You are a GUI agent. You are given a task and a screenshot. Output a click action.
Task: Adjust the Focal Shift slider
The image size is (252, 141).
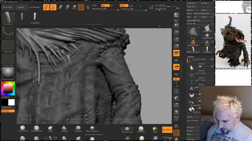(167, 5)
